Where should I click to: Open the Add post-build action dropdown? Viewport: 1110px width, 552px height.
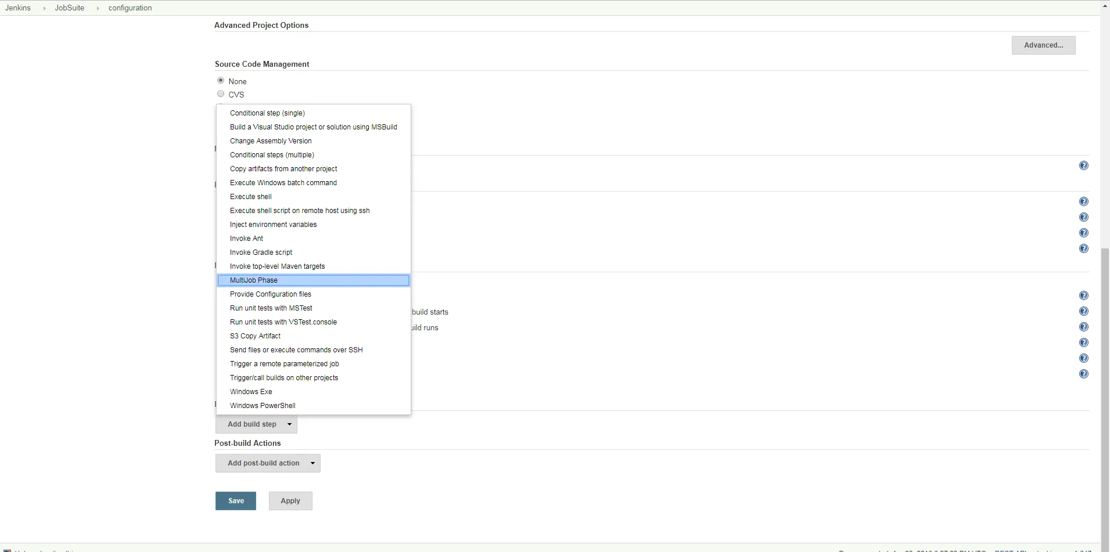[268, 463]
